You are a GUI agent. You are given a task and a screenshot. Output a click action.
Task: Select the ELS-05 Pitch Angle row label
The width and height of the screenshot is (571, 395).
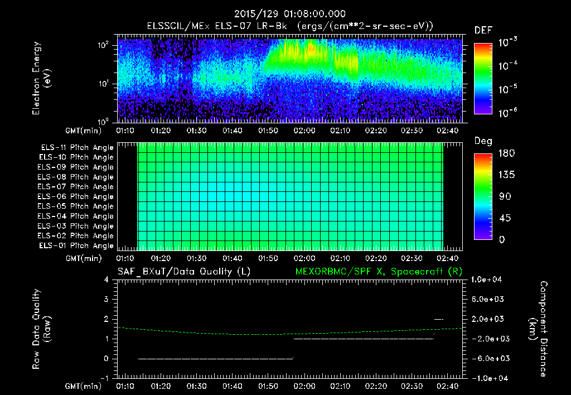click(75, 206)
